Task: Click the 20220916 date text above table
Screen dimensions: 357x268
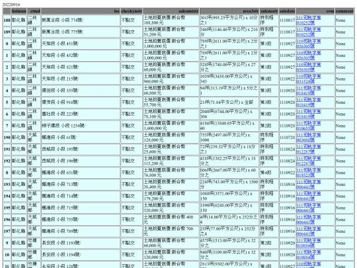Action: [x=11, y=5]
